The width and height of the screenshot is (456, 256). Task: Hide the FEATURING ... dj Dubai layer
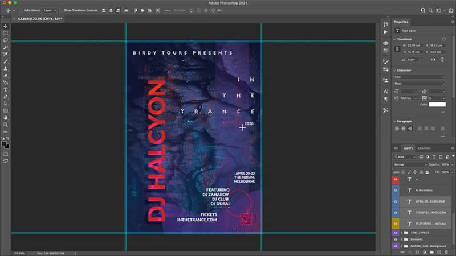396,224
